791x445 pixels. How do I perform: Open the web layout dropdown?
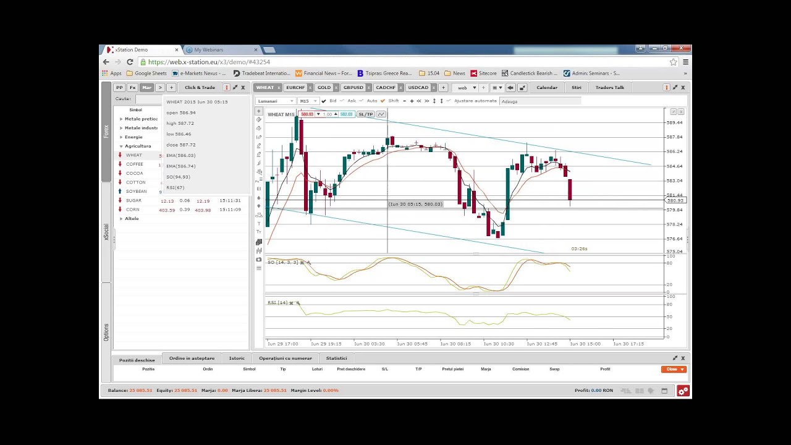tap(466, 88)
